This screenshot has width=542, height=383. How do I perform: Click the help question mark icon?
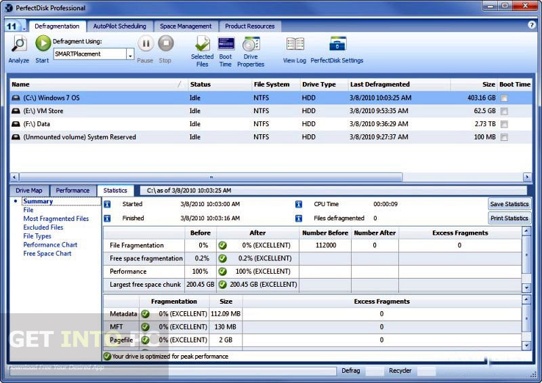[532, 24]
